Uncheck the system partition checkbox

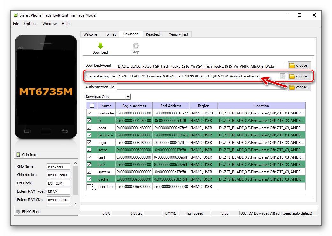click(89, 172)
